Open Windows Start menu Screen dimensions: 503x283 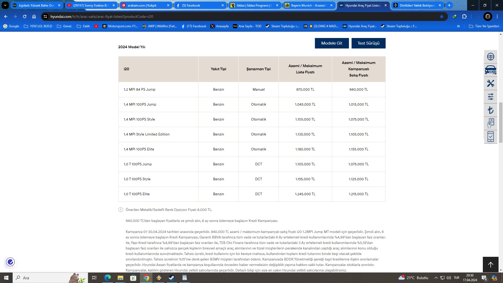click(6, 278)
